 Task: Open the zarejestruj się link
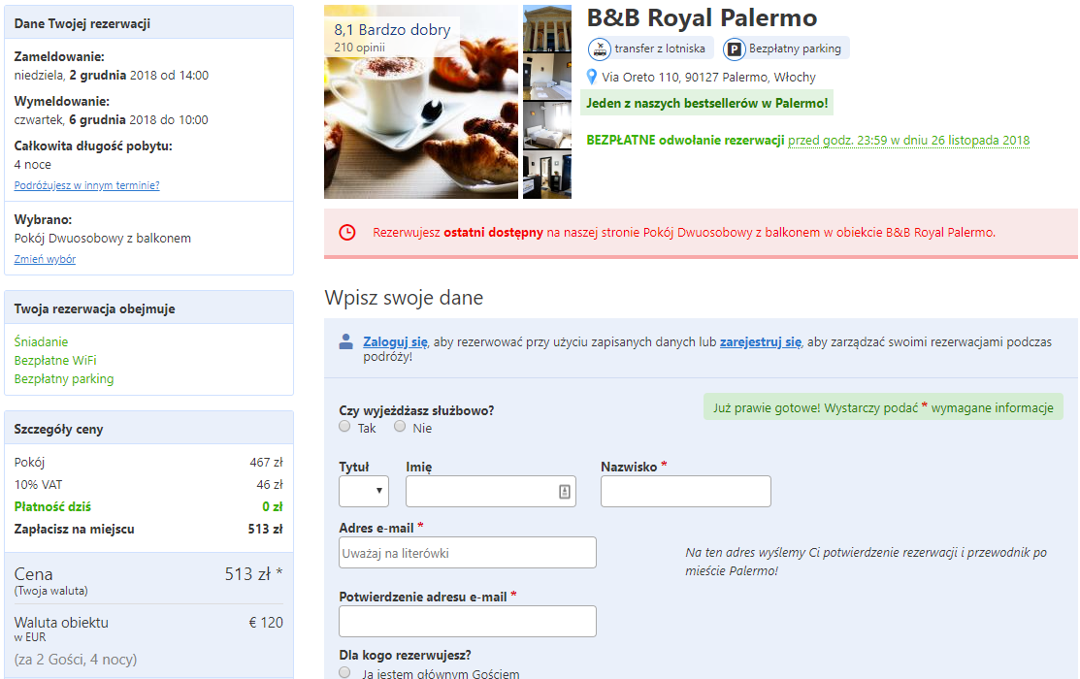[761, 341]
